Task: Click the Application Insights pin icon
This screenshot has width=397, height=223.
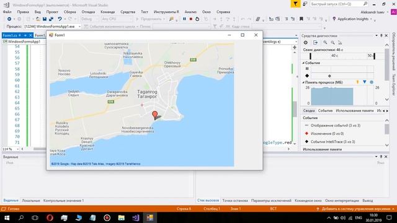Action: pos(334,19)
